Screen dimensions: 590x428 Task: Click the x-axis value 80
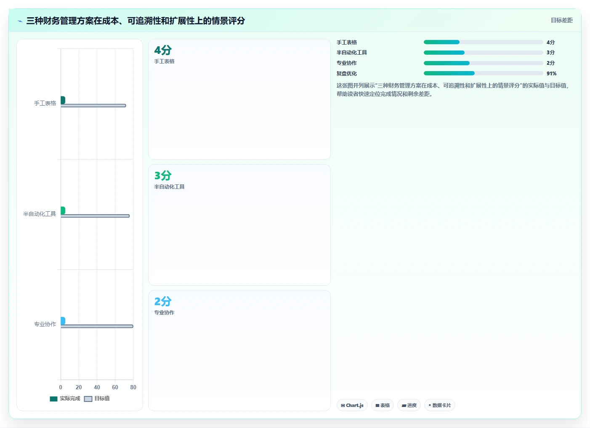(133, 387)
